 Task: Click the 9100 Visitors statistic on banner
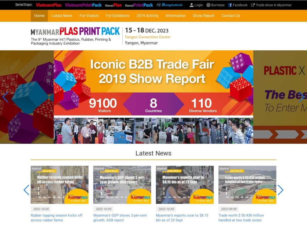[x=103, y=105]
